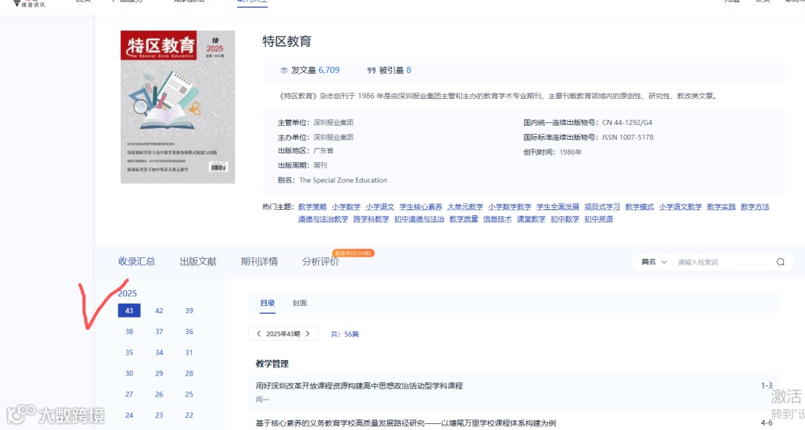
Task: Click the 共: 56篇 article count
Action: tap(344, 334)
